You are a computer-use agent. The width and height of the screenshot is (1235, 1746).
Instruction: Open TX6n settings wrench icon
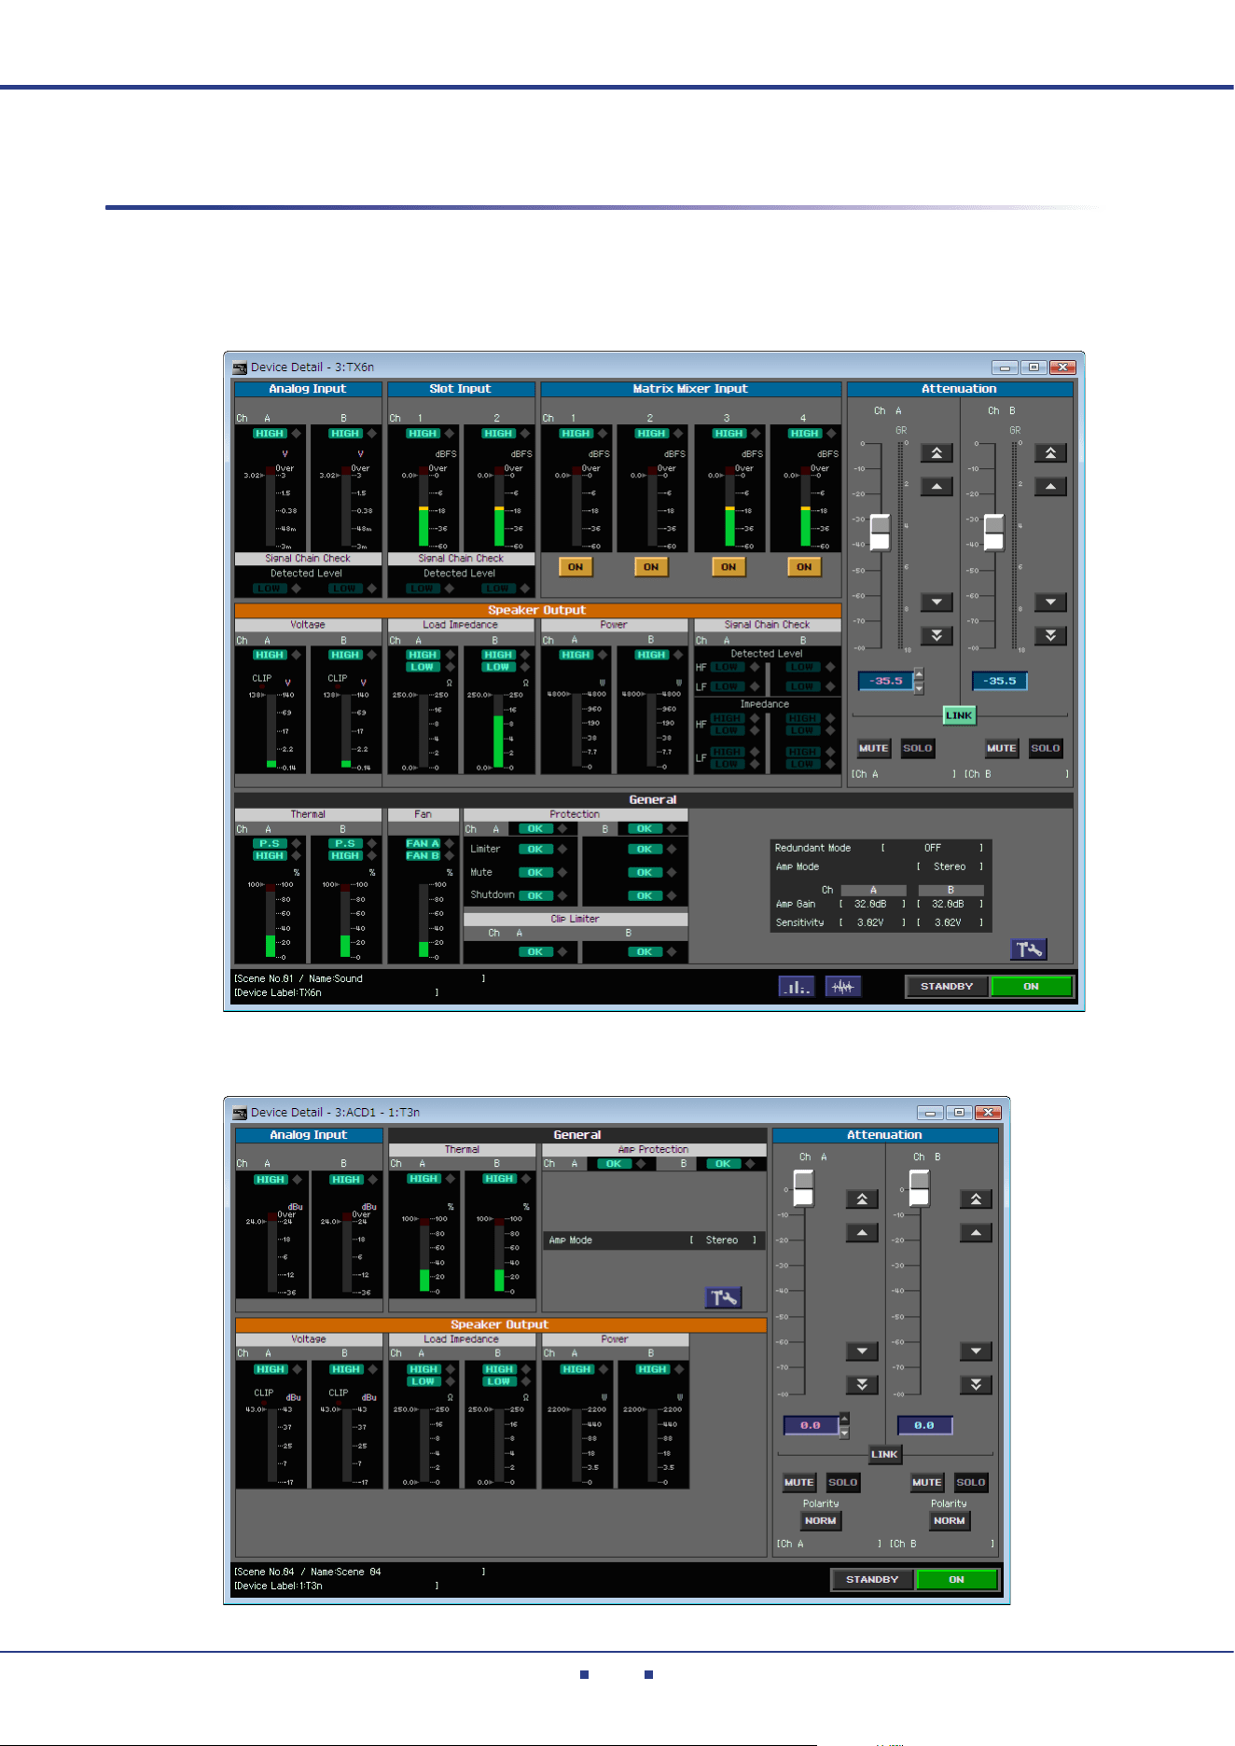pyautogui.click(x=1029, y=949)
